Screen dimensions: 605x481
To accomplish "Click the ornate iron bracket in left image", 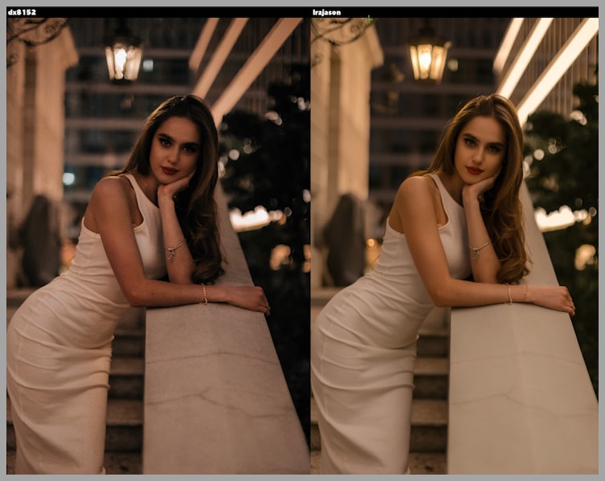I will [36, 32].
